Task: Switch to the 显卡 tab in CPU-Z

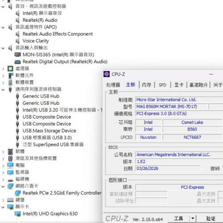Action: click(179, 85)
